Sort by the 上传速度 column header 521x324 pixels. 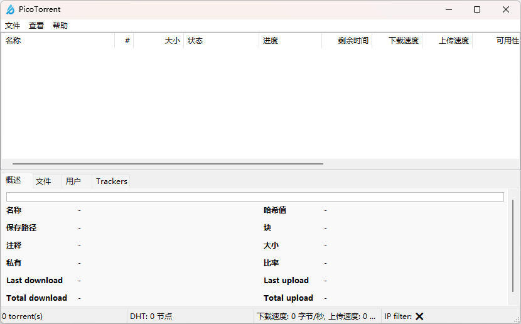tap(447, 41)
